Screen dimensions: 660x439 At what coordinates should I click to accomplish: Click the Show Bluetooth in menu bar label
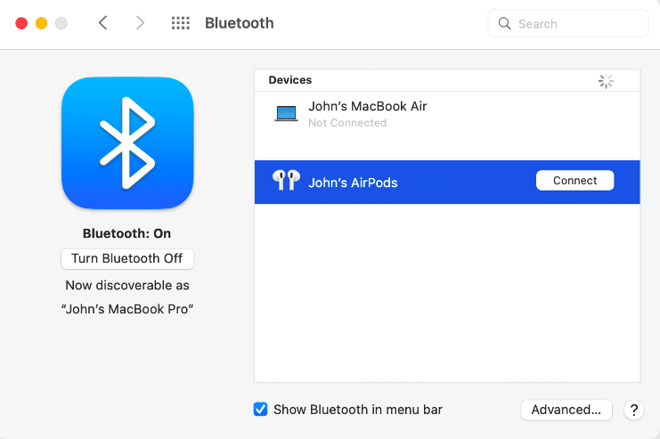pyautogui.click(x=358, y=410)
